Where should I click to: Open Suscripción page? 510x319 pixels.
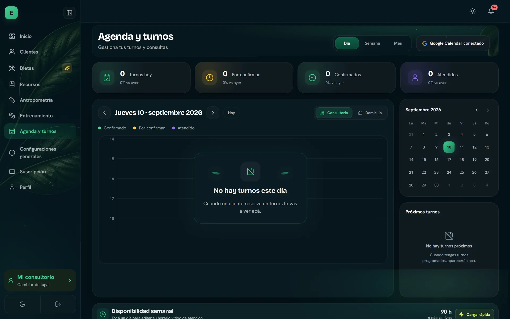pos(40,171)
